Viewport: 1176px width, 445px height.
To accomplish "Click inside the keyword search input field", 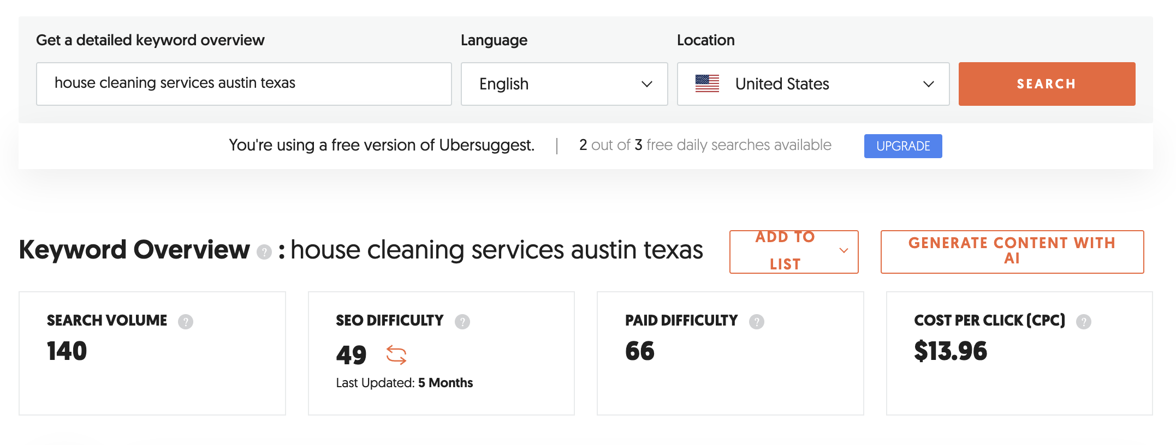I will [x=243, y=83].
